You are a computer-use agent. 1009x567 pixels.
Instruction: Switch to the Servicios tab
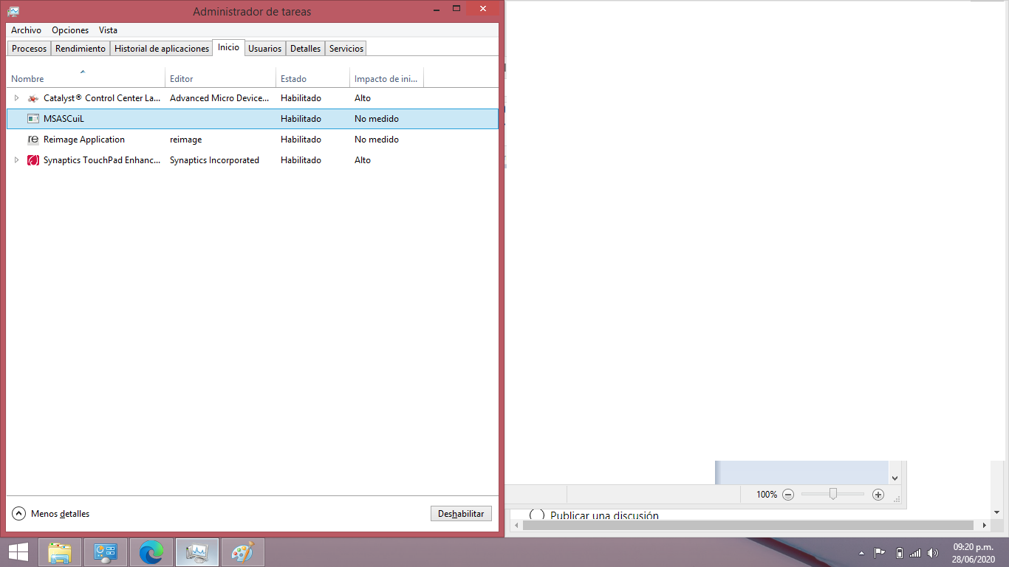[x=346, y=49]
